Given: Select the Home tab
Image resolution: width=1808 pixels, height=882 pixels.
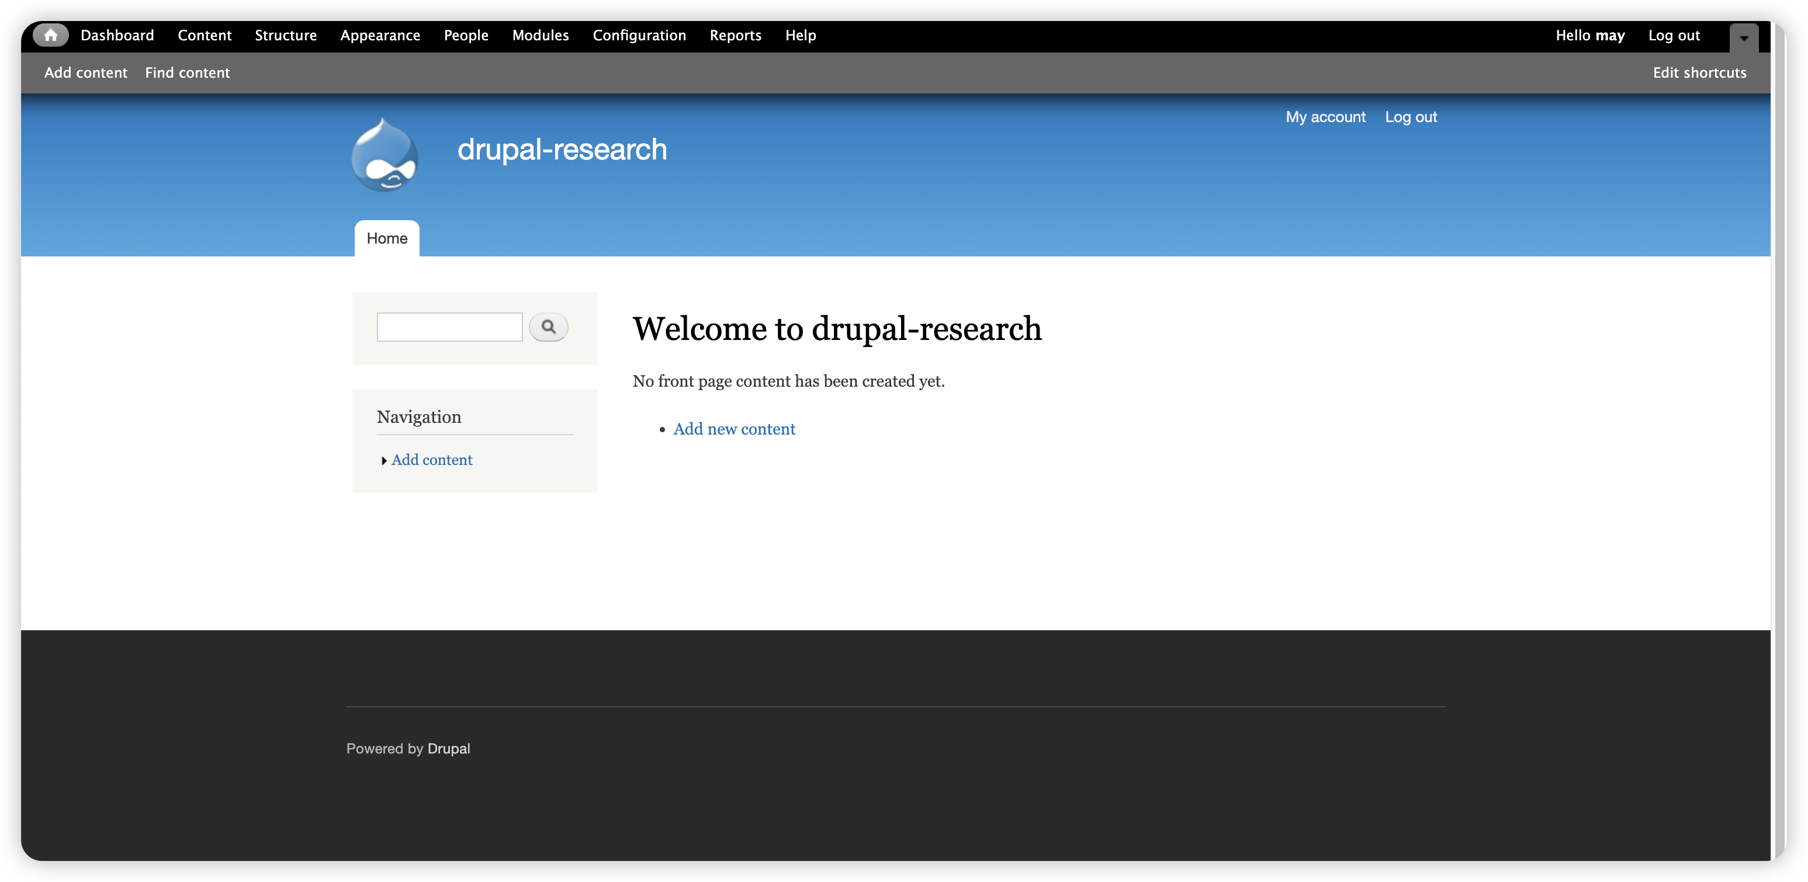Looking at the screenshot, I should click(x=387, y=238).
